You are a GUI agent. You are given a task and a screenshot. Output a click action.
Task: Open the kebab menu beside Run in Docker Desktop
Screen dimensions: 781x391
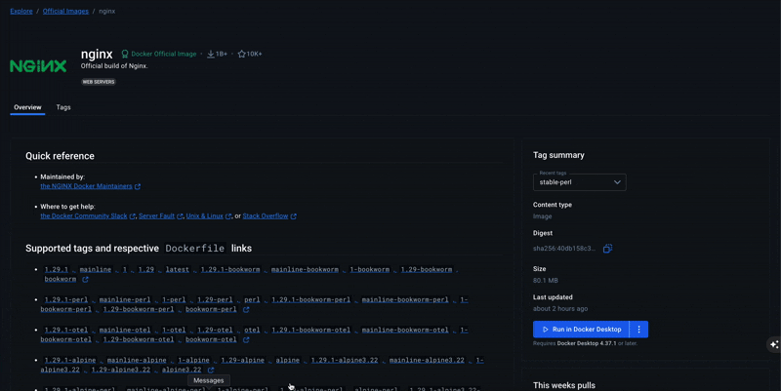[639, 330]
